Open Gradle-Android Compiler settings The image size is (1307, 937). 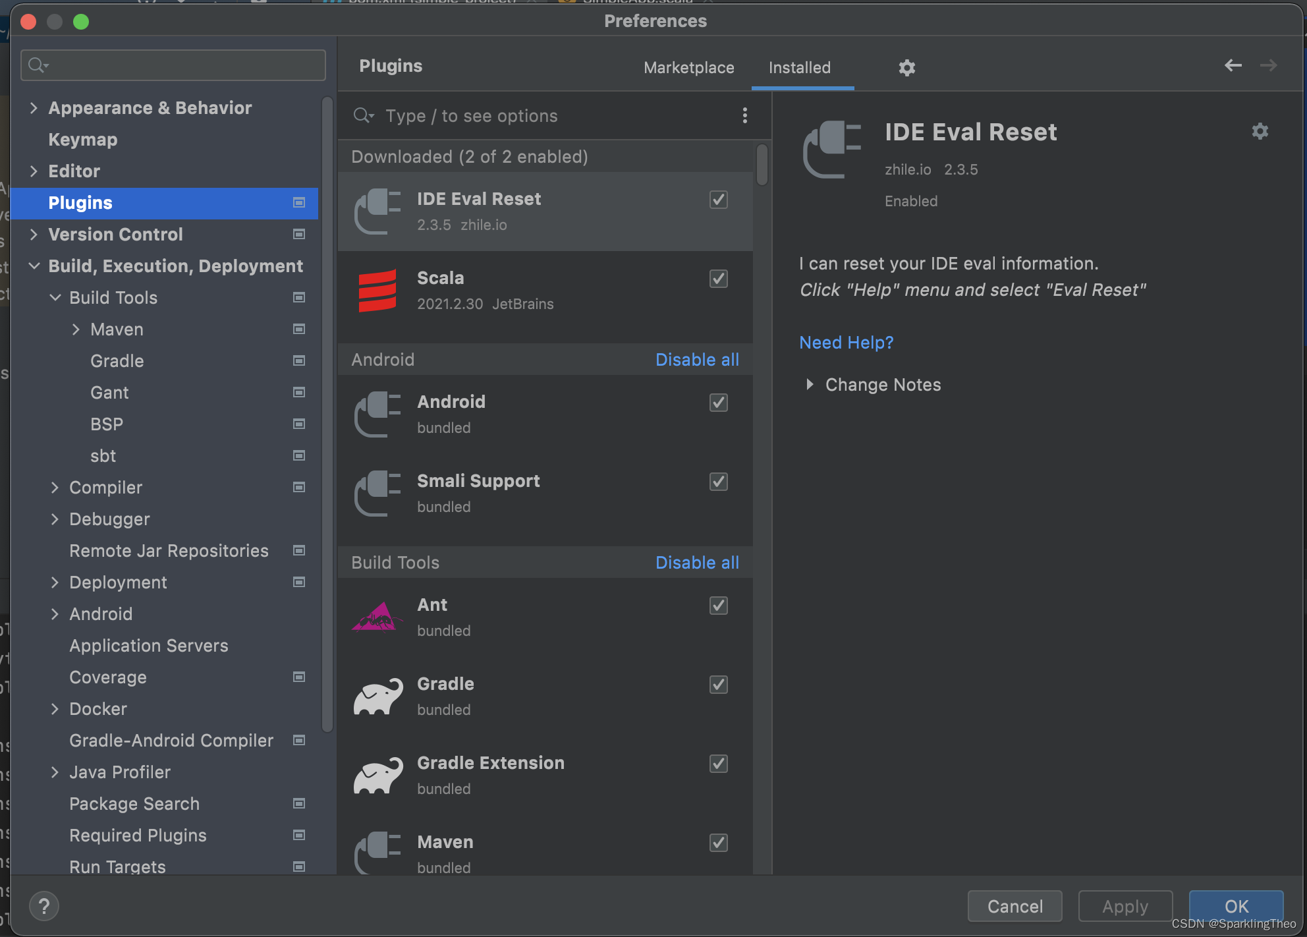coord(171,740)
